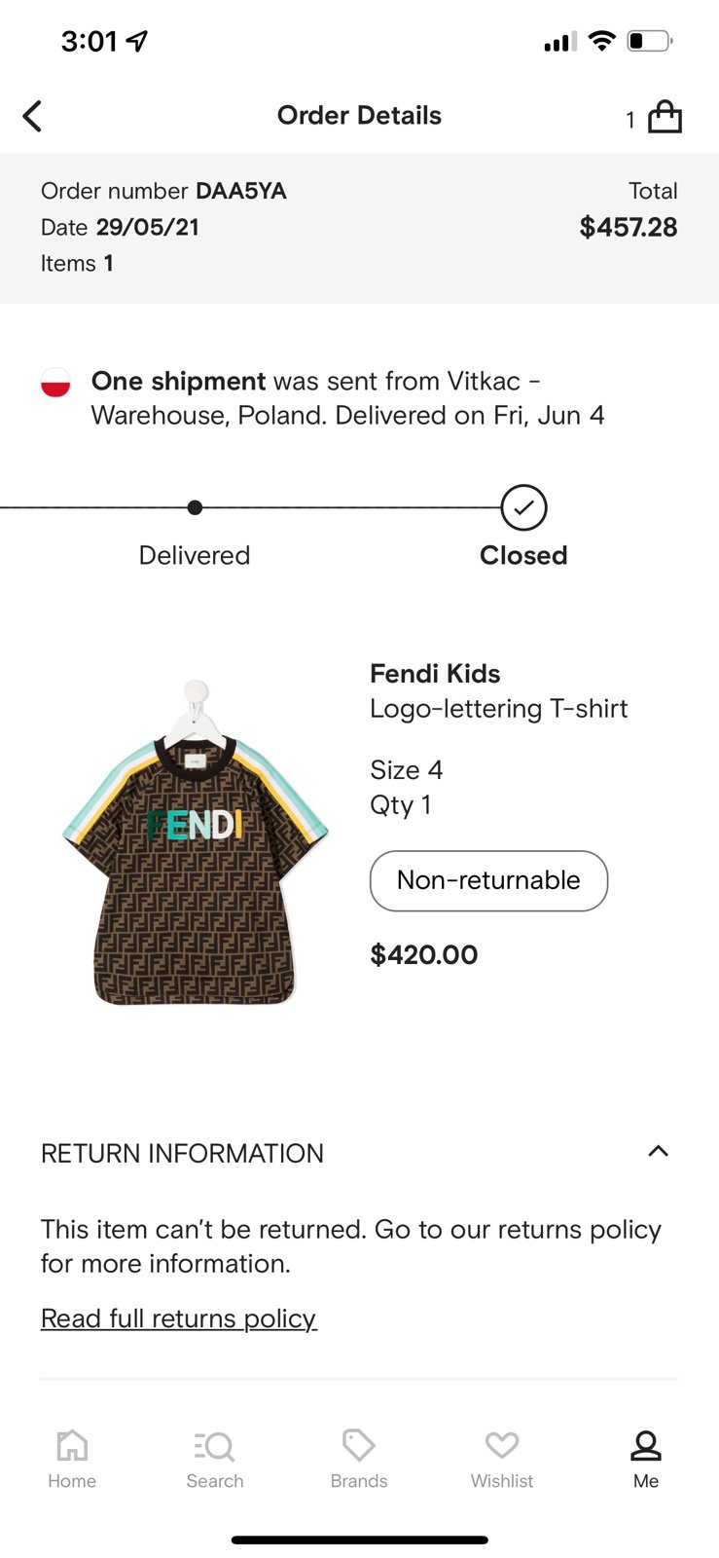Screen dimensions: 719x1558
Task: Tap the order number DAA5YA
Action: (x=241, y=191)
